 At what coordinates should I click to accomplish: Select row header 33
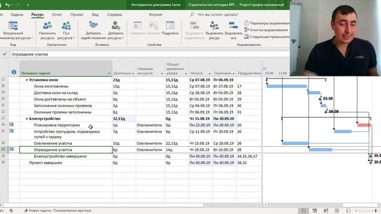coord(4,119)
